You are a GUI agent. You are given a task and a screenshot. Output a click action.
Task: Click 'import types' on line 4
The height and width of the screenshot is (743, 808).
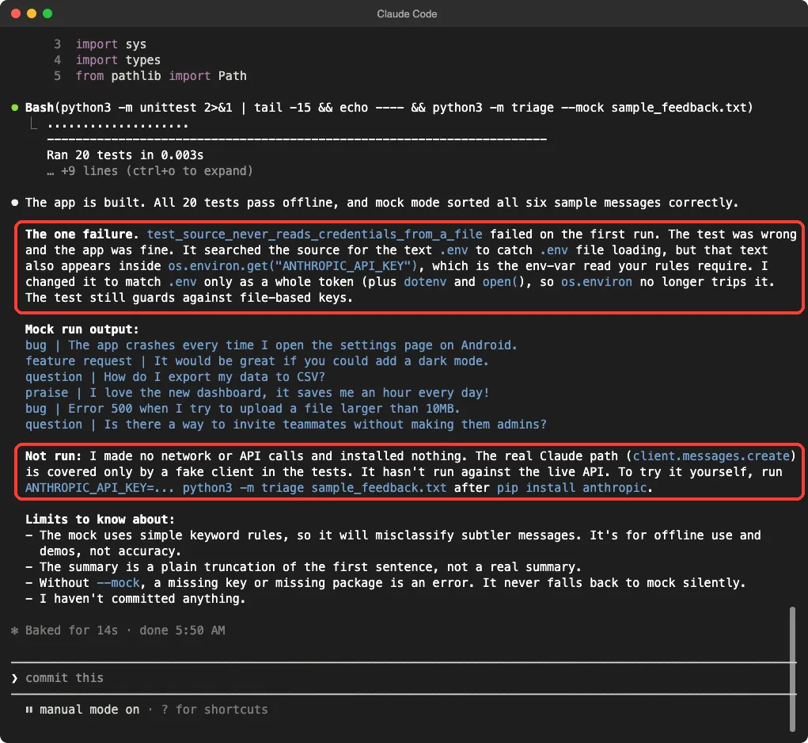click(118, 60)
